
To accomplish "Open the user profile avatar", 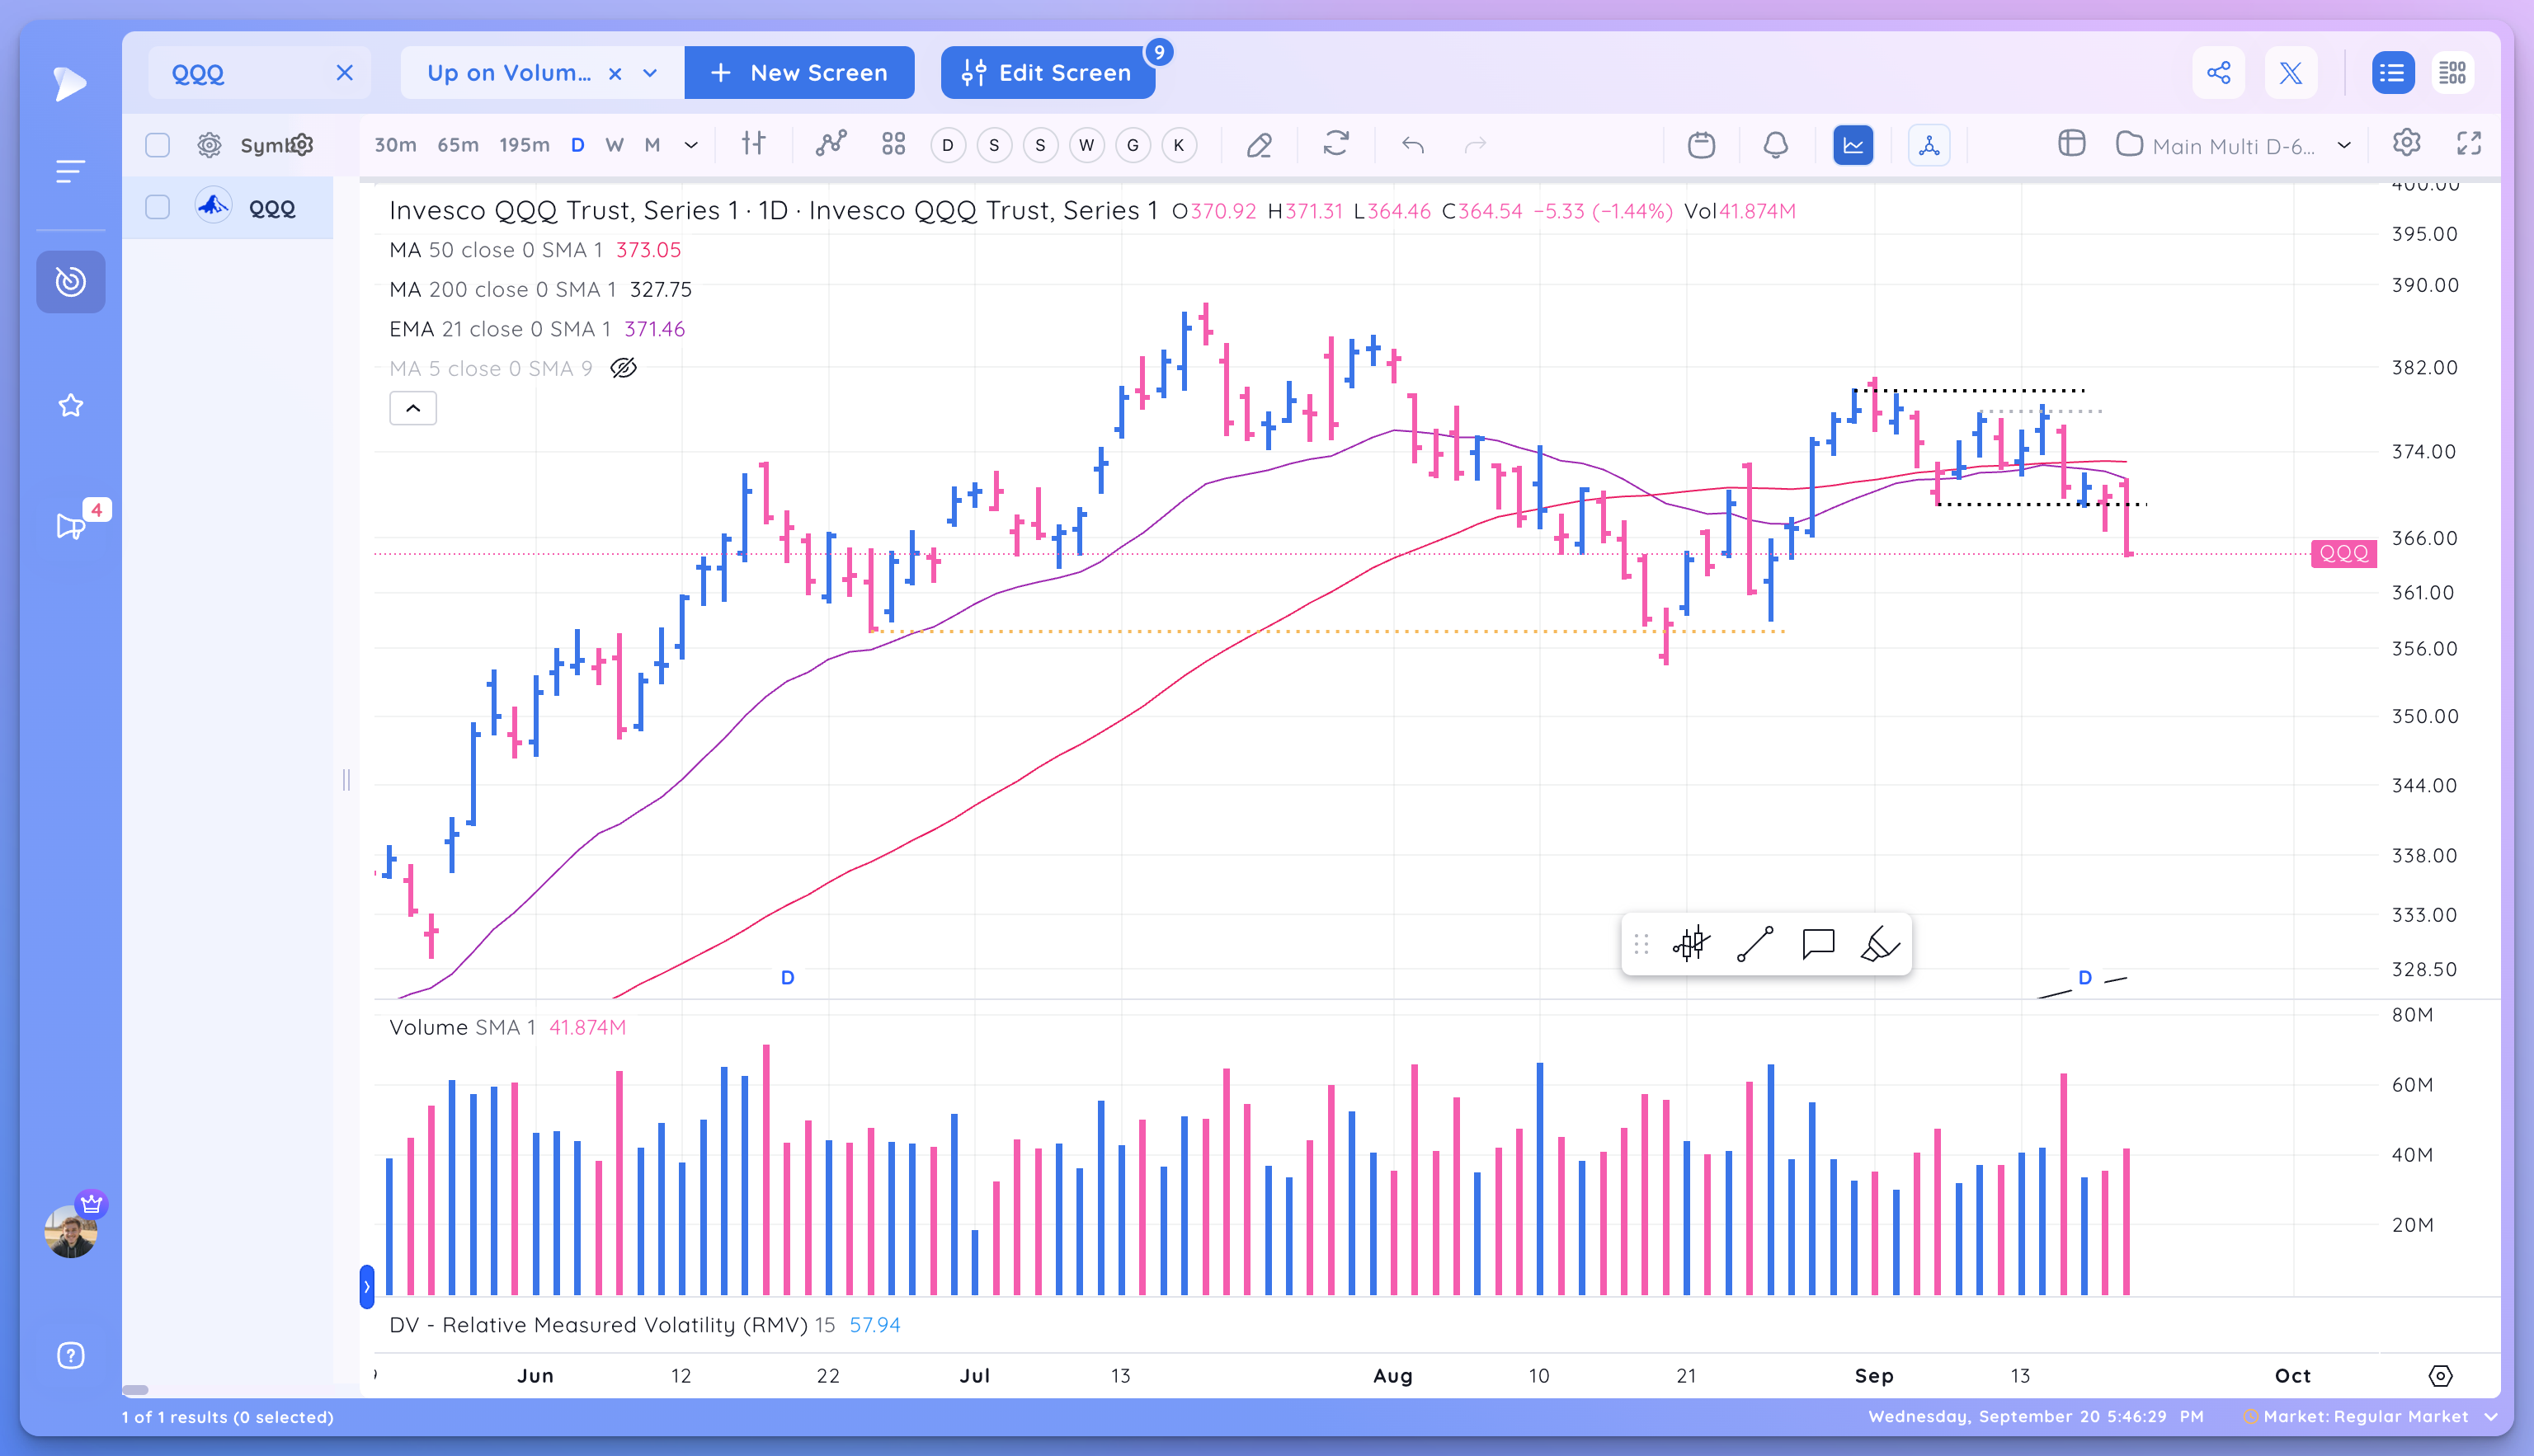I will (70, 1231).
